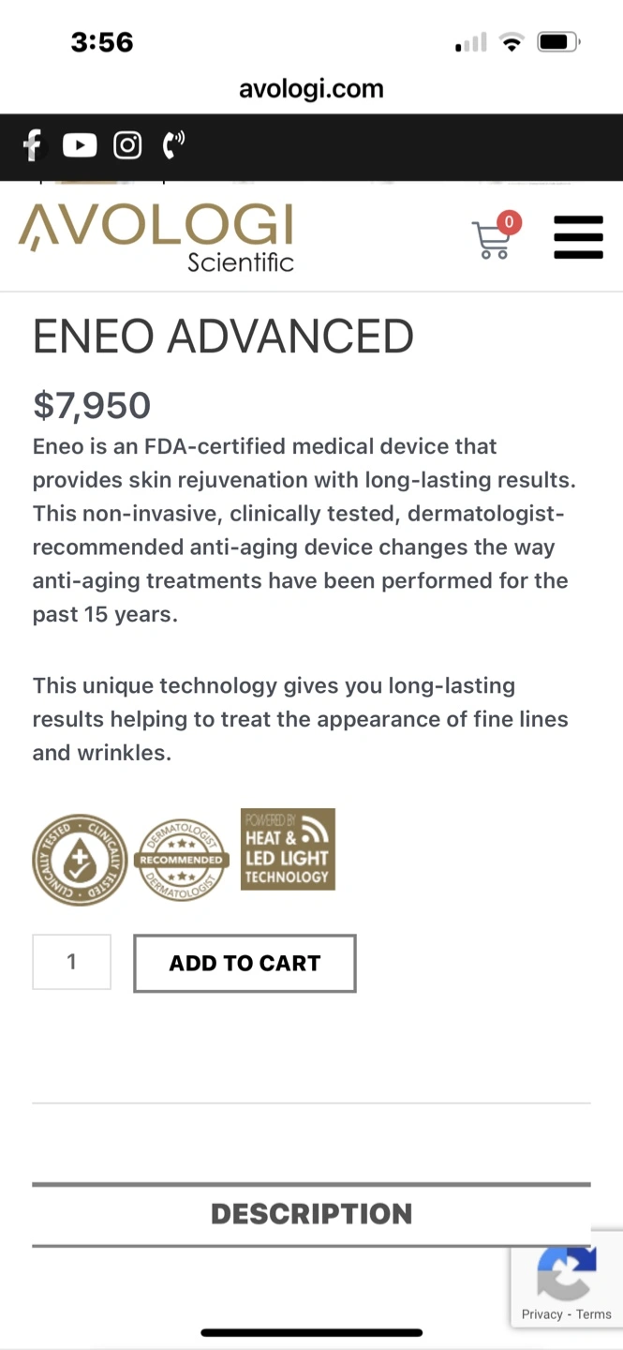Open the Instagram profile icon
The image size is (623, 1350).
[127, 145]
